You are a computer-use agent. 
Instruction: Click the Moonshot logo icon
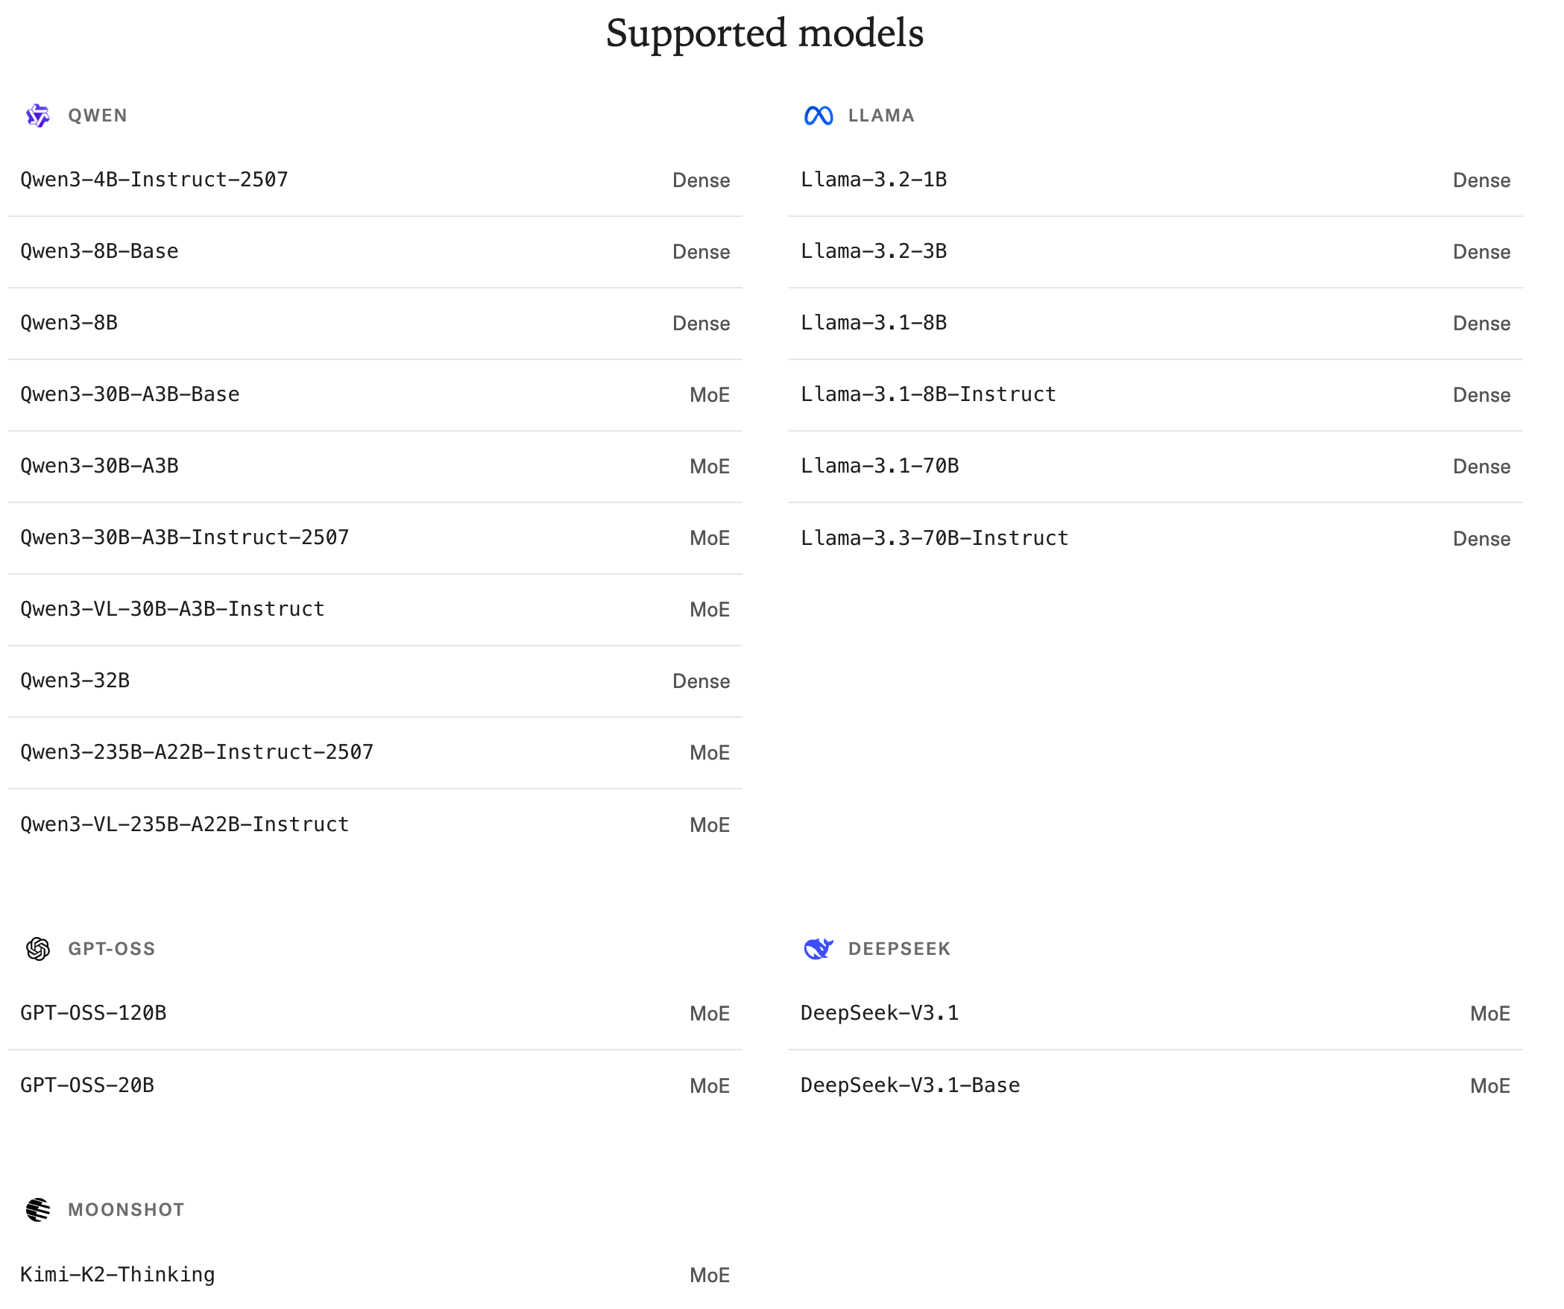coord(38,1210)
